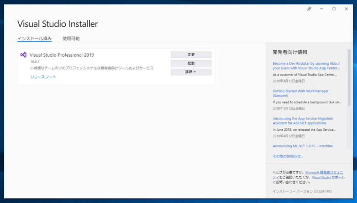Click 'If you need to schedule a background task' text

coord(307,102)
